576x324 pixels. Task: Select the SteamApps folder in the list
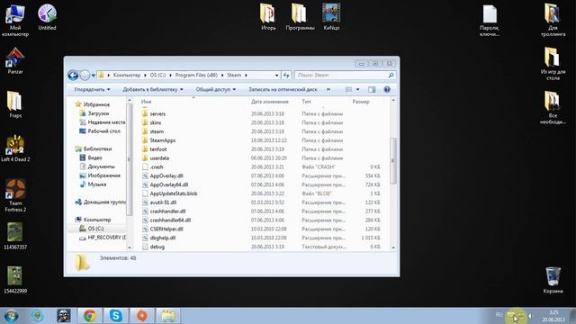[x=162, y=140]
